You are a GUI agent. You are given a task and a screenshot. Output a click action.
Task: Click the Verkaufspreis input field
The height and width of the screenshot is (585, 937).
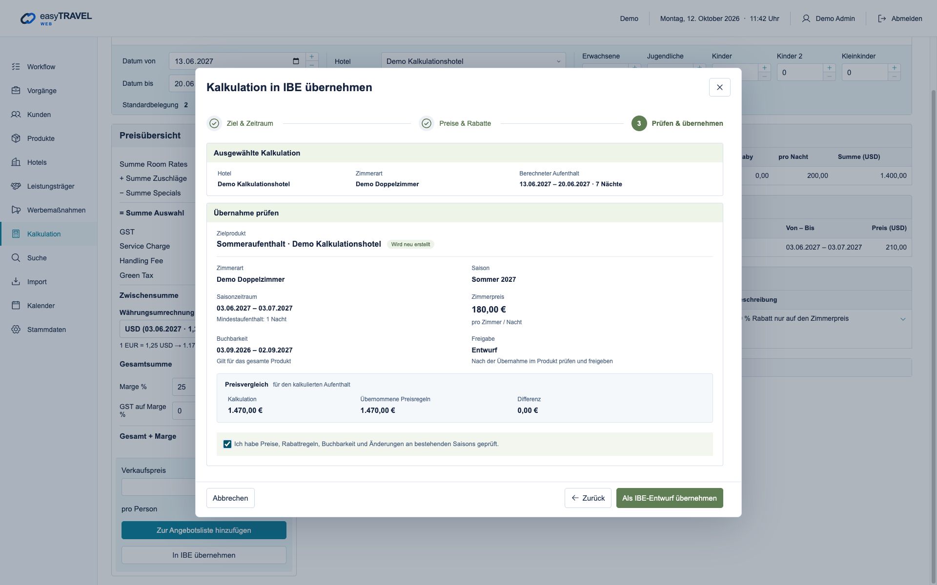(x=159, y=487)
